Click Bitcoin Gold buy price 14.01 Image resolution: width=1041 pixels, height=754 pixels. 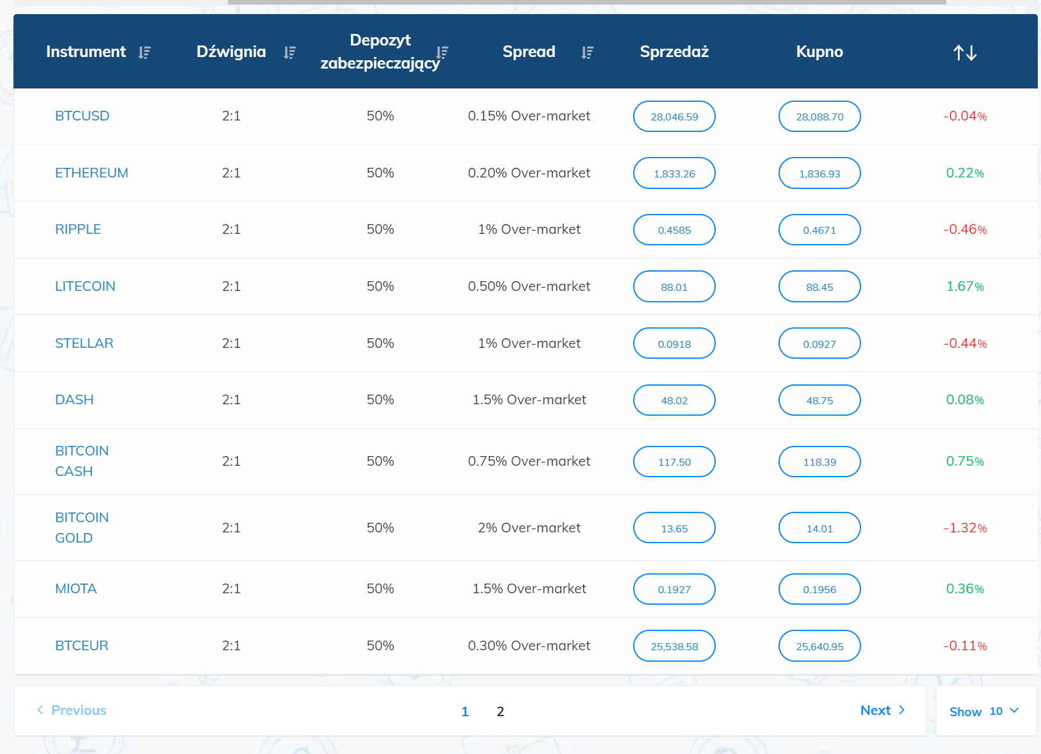point(819,528)
